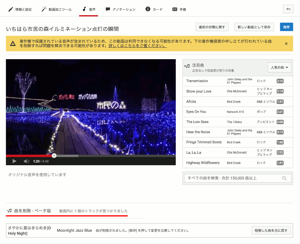Switch to the アノテーション tab
The height and width of the screenshot is (244, 300).
coord(120,9)
